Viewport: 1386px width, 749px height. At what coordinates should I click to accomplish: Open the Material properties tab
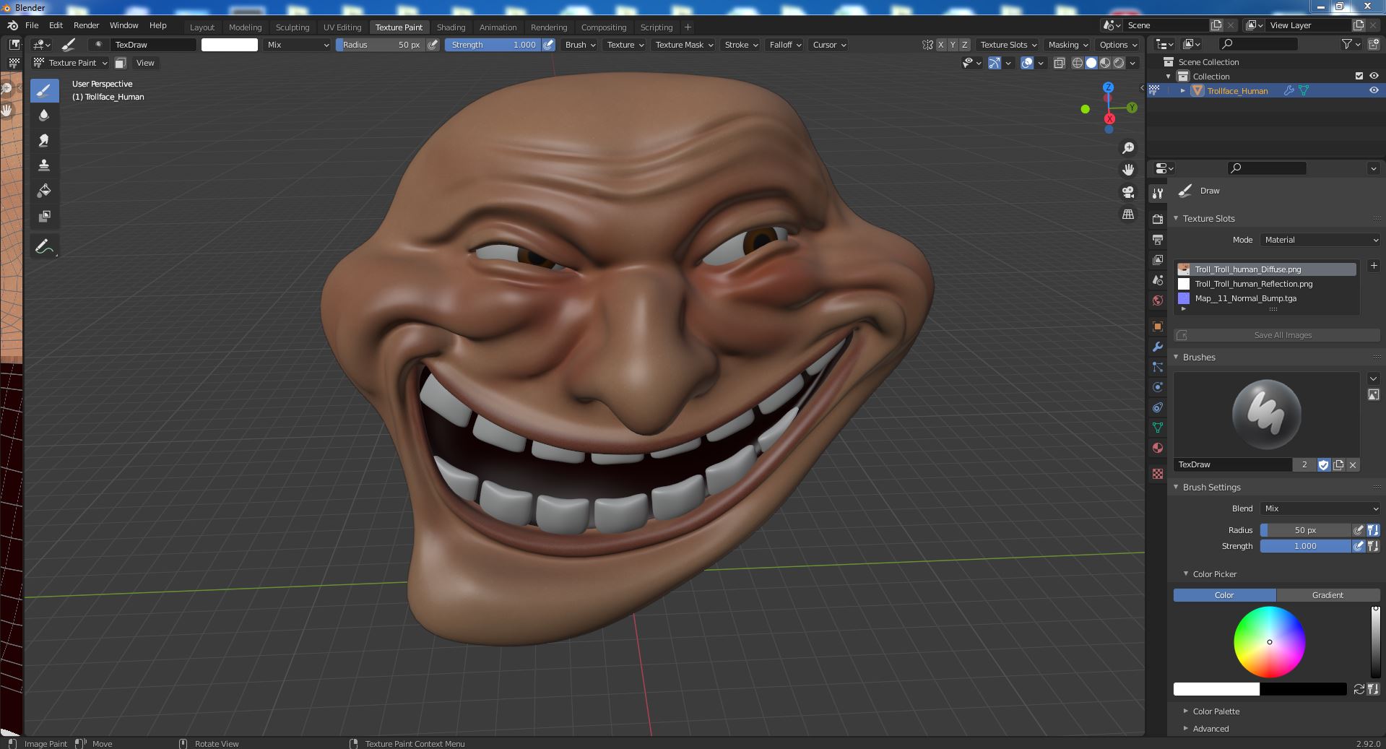pos(1158,448)
